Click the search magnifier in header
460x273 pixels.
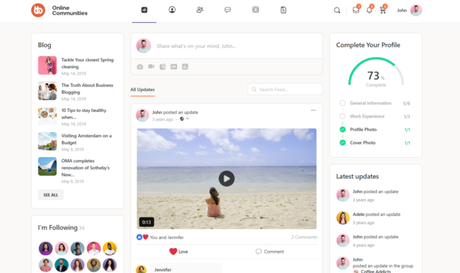click(x=337, y=10)
